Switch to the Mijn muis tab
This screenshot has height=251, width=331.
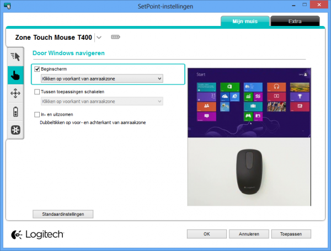pyautogui.click(x=245, y=21)
